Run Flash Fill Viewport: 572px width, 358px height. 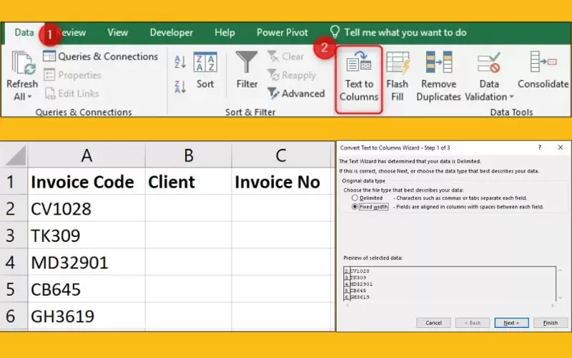click(398, 76)
